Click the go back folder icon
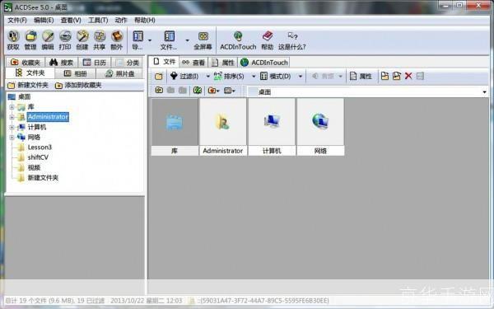Screen dimensions: 494x309 point(159,91)
